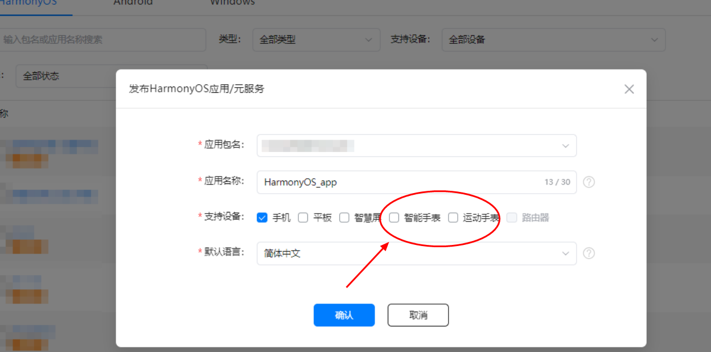Close the 发布HarmonyOS应用/元服务 dialog

pos(629,89)
